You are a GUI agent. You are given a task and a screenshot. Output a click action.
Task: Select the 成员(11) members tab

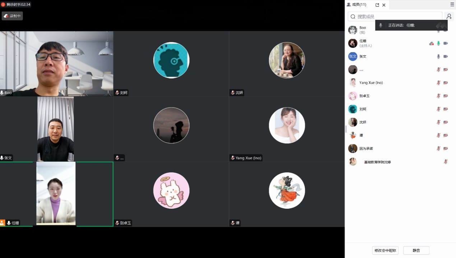coord(356,5)
